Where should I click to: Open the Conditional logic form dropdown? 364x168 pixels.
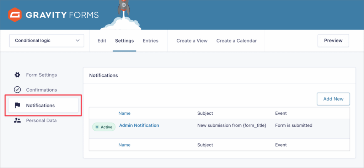click(46, 41)
